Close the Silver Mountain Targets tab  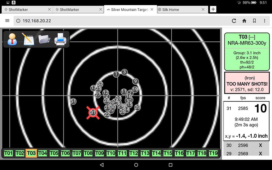pyautogui.click(x=152, y=9)
